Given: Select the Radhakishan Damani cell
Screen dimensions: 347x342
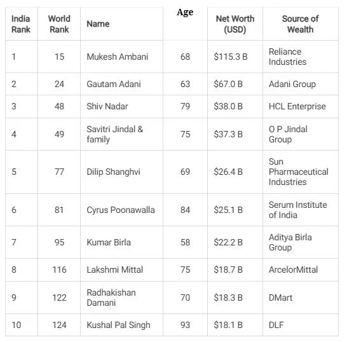Looking at the screenshot, I should (x=111, y=298).
